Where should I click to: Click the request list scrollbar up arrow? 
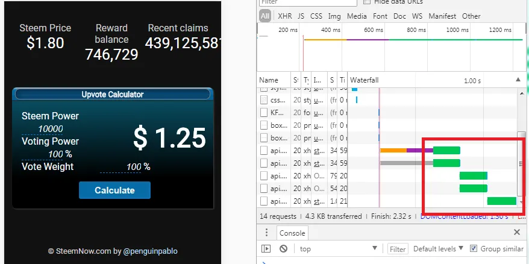click(x=522, y=93)
